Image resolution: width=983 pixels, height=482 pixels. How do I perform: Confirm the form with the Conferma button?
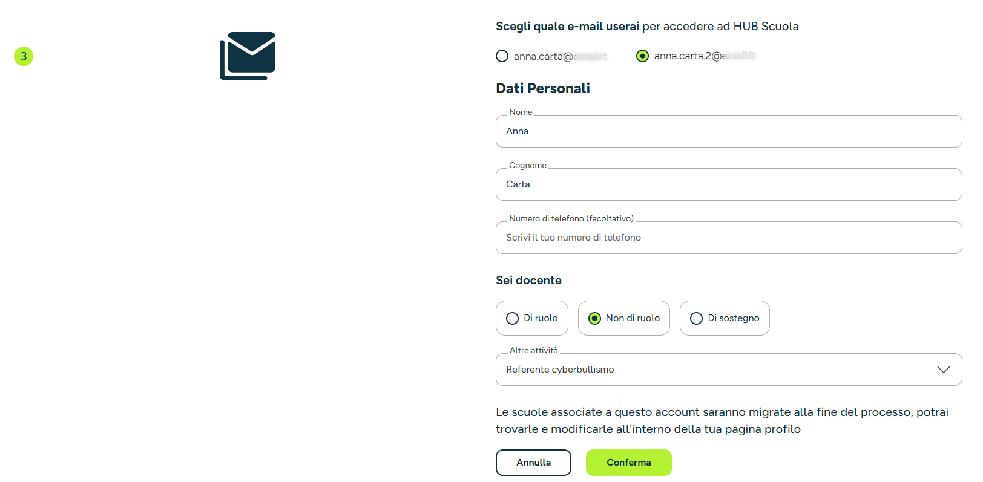pos(629,463)
